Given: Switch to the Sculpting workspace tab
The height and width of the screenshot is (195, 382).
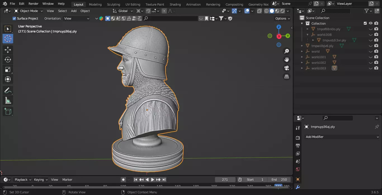Looking at the screenshot, I should click(x=114, y=4).
